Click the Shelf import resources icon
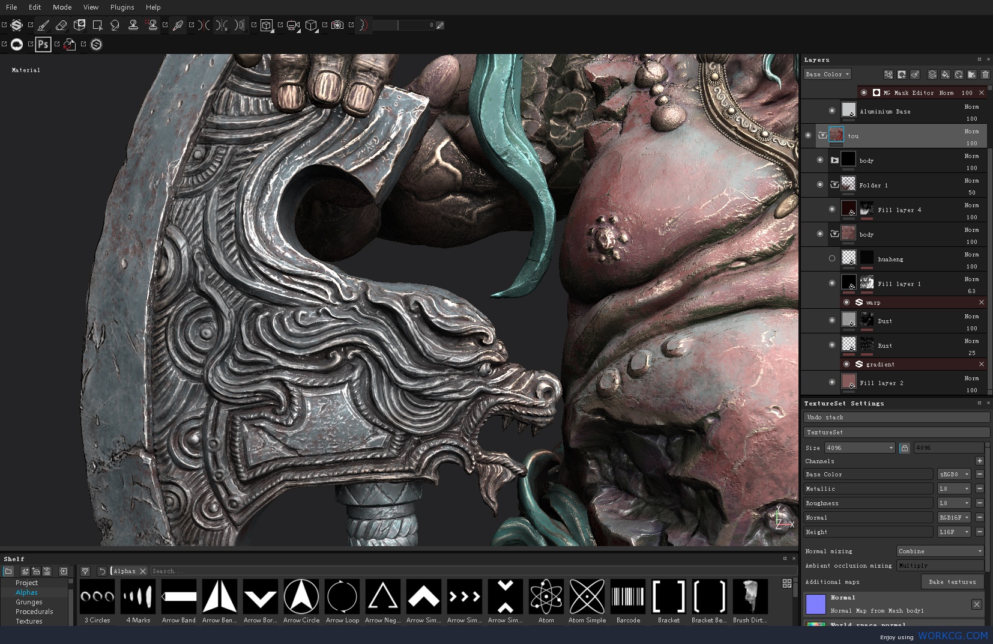 [64, 571]
